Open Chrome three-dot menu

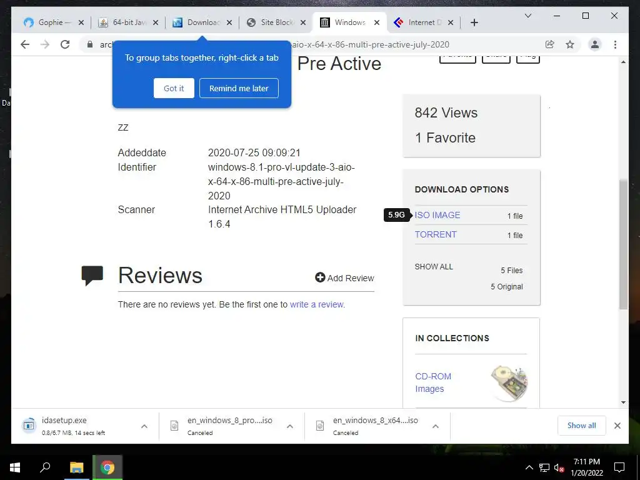(615, 44)
